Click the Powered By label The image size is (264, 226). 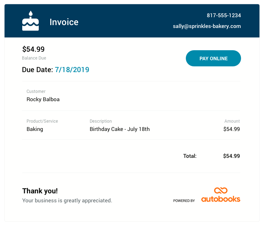(x=184, y=201)
